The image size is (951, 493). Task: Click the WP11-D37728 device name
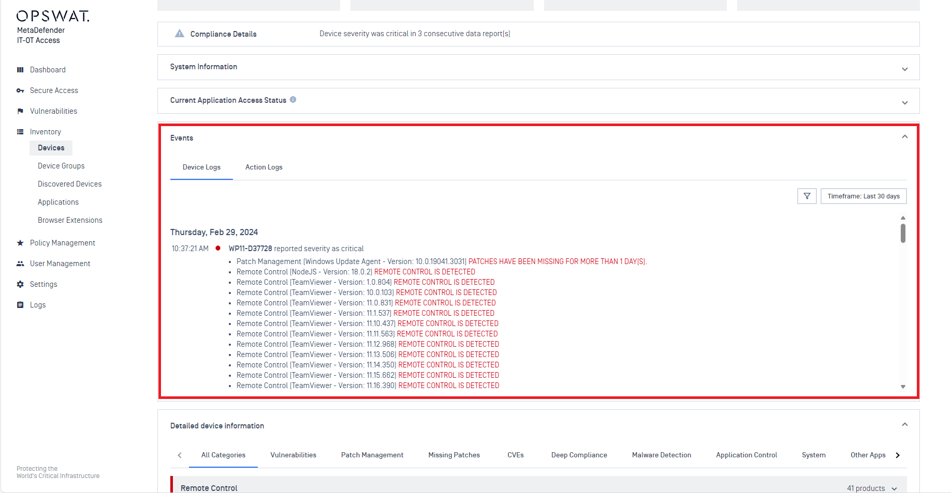pyautogui.click(x=251, y=249)
